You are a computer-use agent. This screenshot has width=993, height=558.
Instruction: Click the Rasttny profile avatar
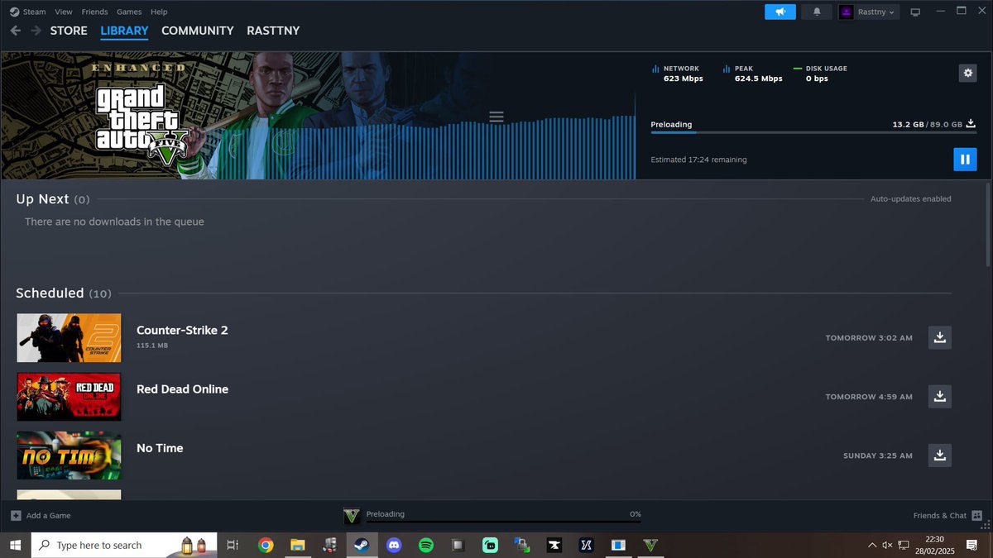point(847,12)
